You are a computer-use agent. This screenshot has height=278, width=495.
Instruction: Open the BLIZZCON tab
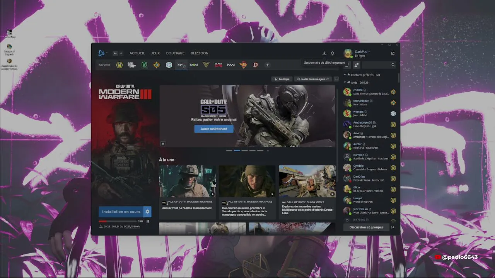[x=199, y=53]
